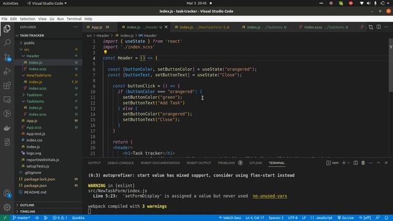The width and height of the screenshot is (393, 221).
Task: Split the editor to the right
Action: pos(378,27)
